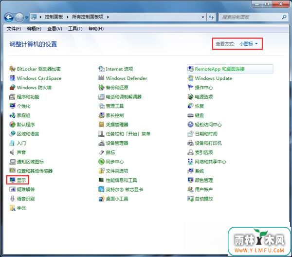292x257 pixels.
Task: Open the 设备和打印机 icon
Action: [190, 143]
